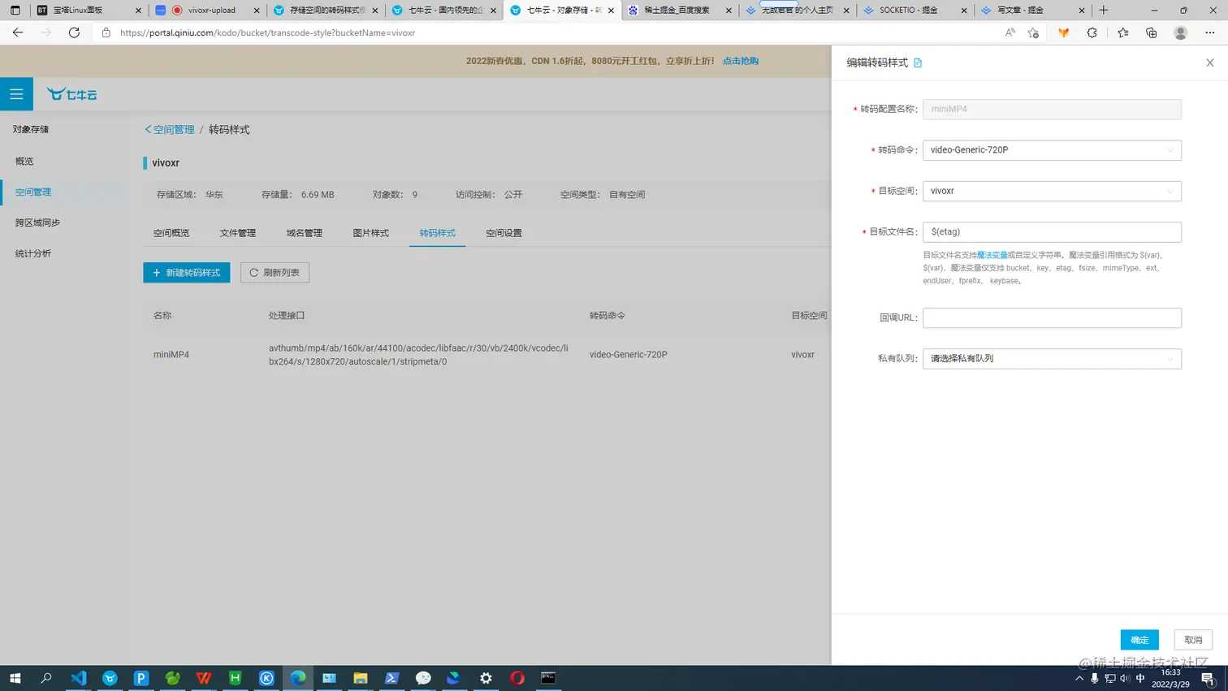Click the 目标文件名 input field
The image size is (1228, 691).
1052,232
